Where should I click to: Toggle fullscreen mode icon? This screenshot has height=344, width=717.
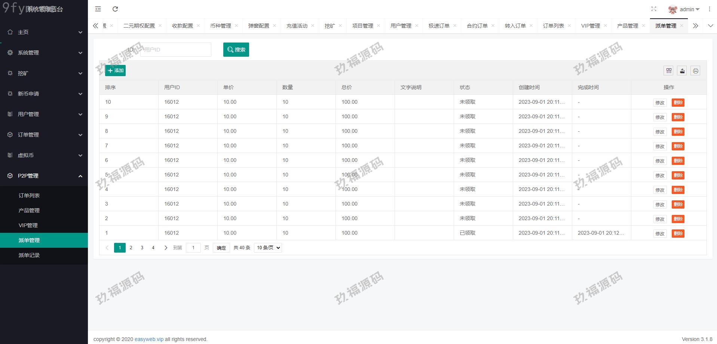pyautogui.click(x=654, y=9)
